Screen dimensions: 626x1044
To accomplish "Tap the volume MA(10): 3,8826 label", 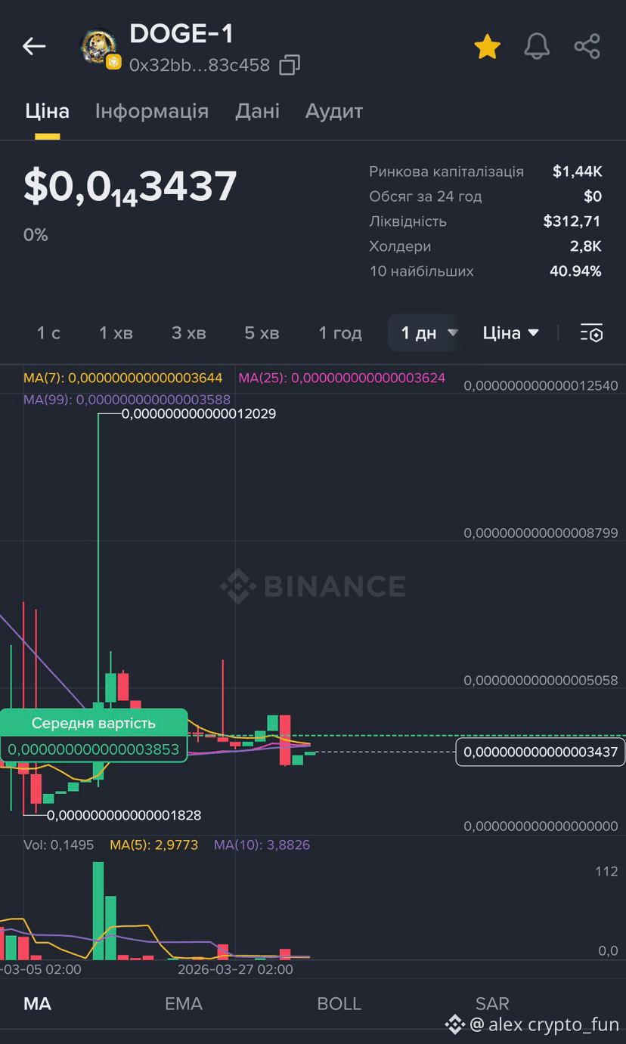I will [x=262, y=845].
